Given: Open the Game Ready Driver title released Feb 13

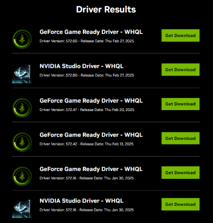Looking at the screenshot, I should click(x=91, y=135).
